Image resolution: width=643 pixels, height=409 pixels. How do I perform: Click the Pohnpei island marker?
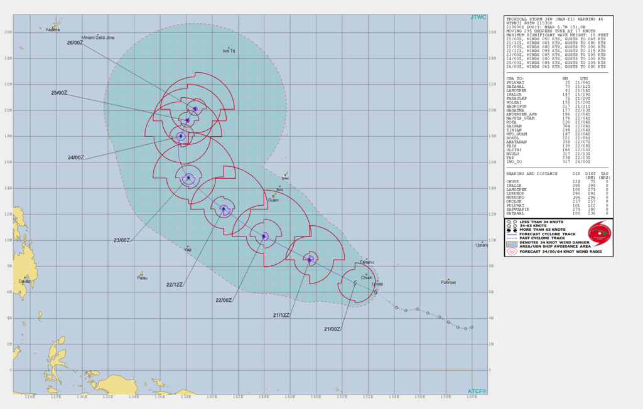pos(448,280)
